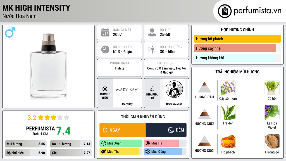Viewport: 286px width, 161px height.
Task: Click the Hương đầu pyramid icon
Action: click(204, 87)
